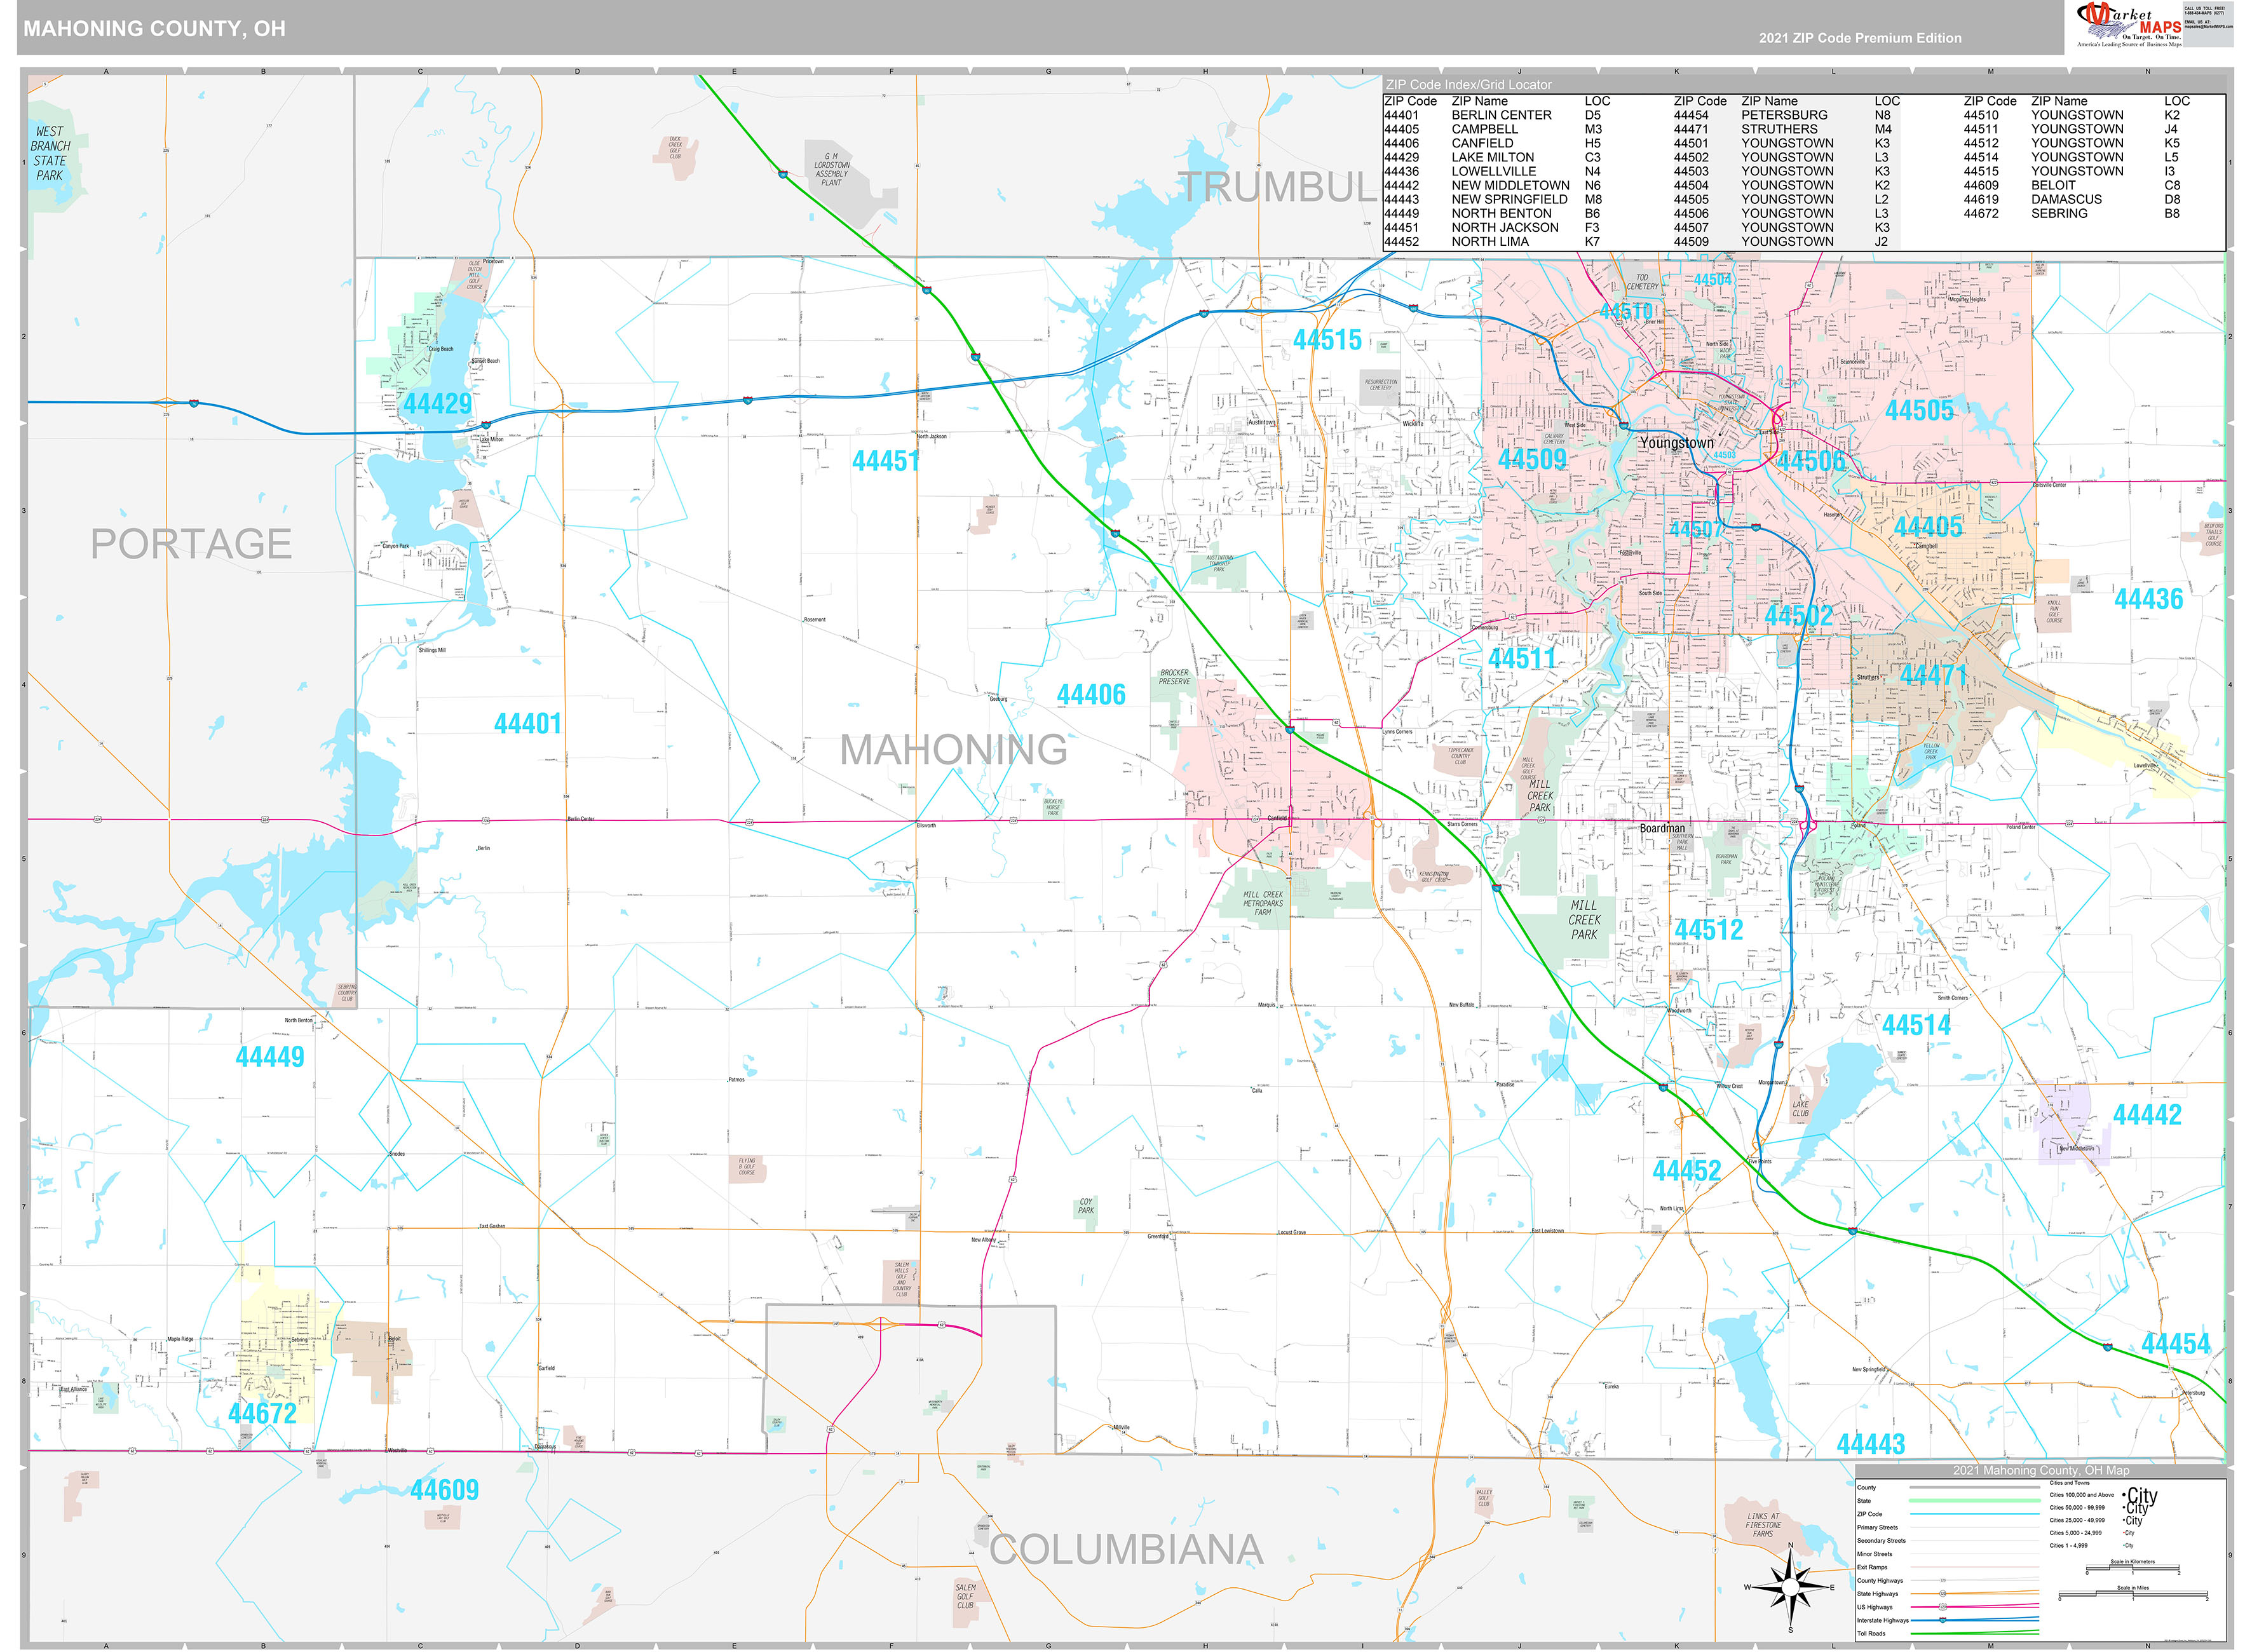Click the large MAHONING county label on map
Screen dimensions: 2245x1652
click(x=953, y=750)
